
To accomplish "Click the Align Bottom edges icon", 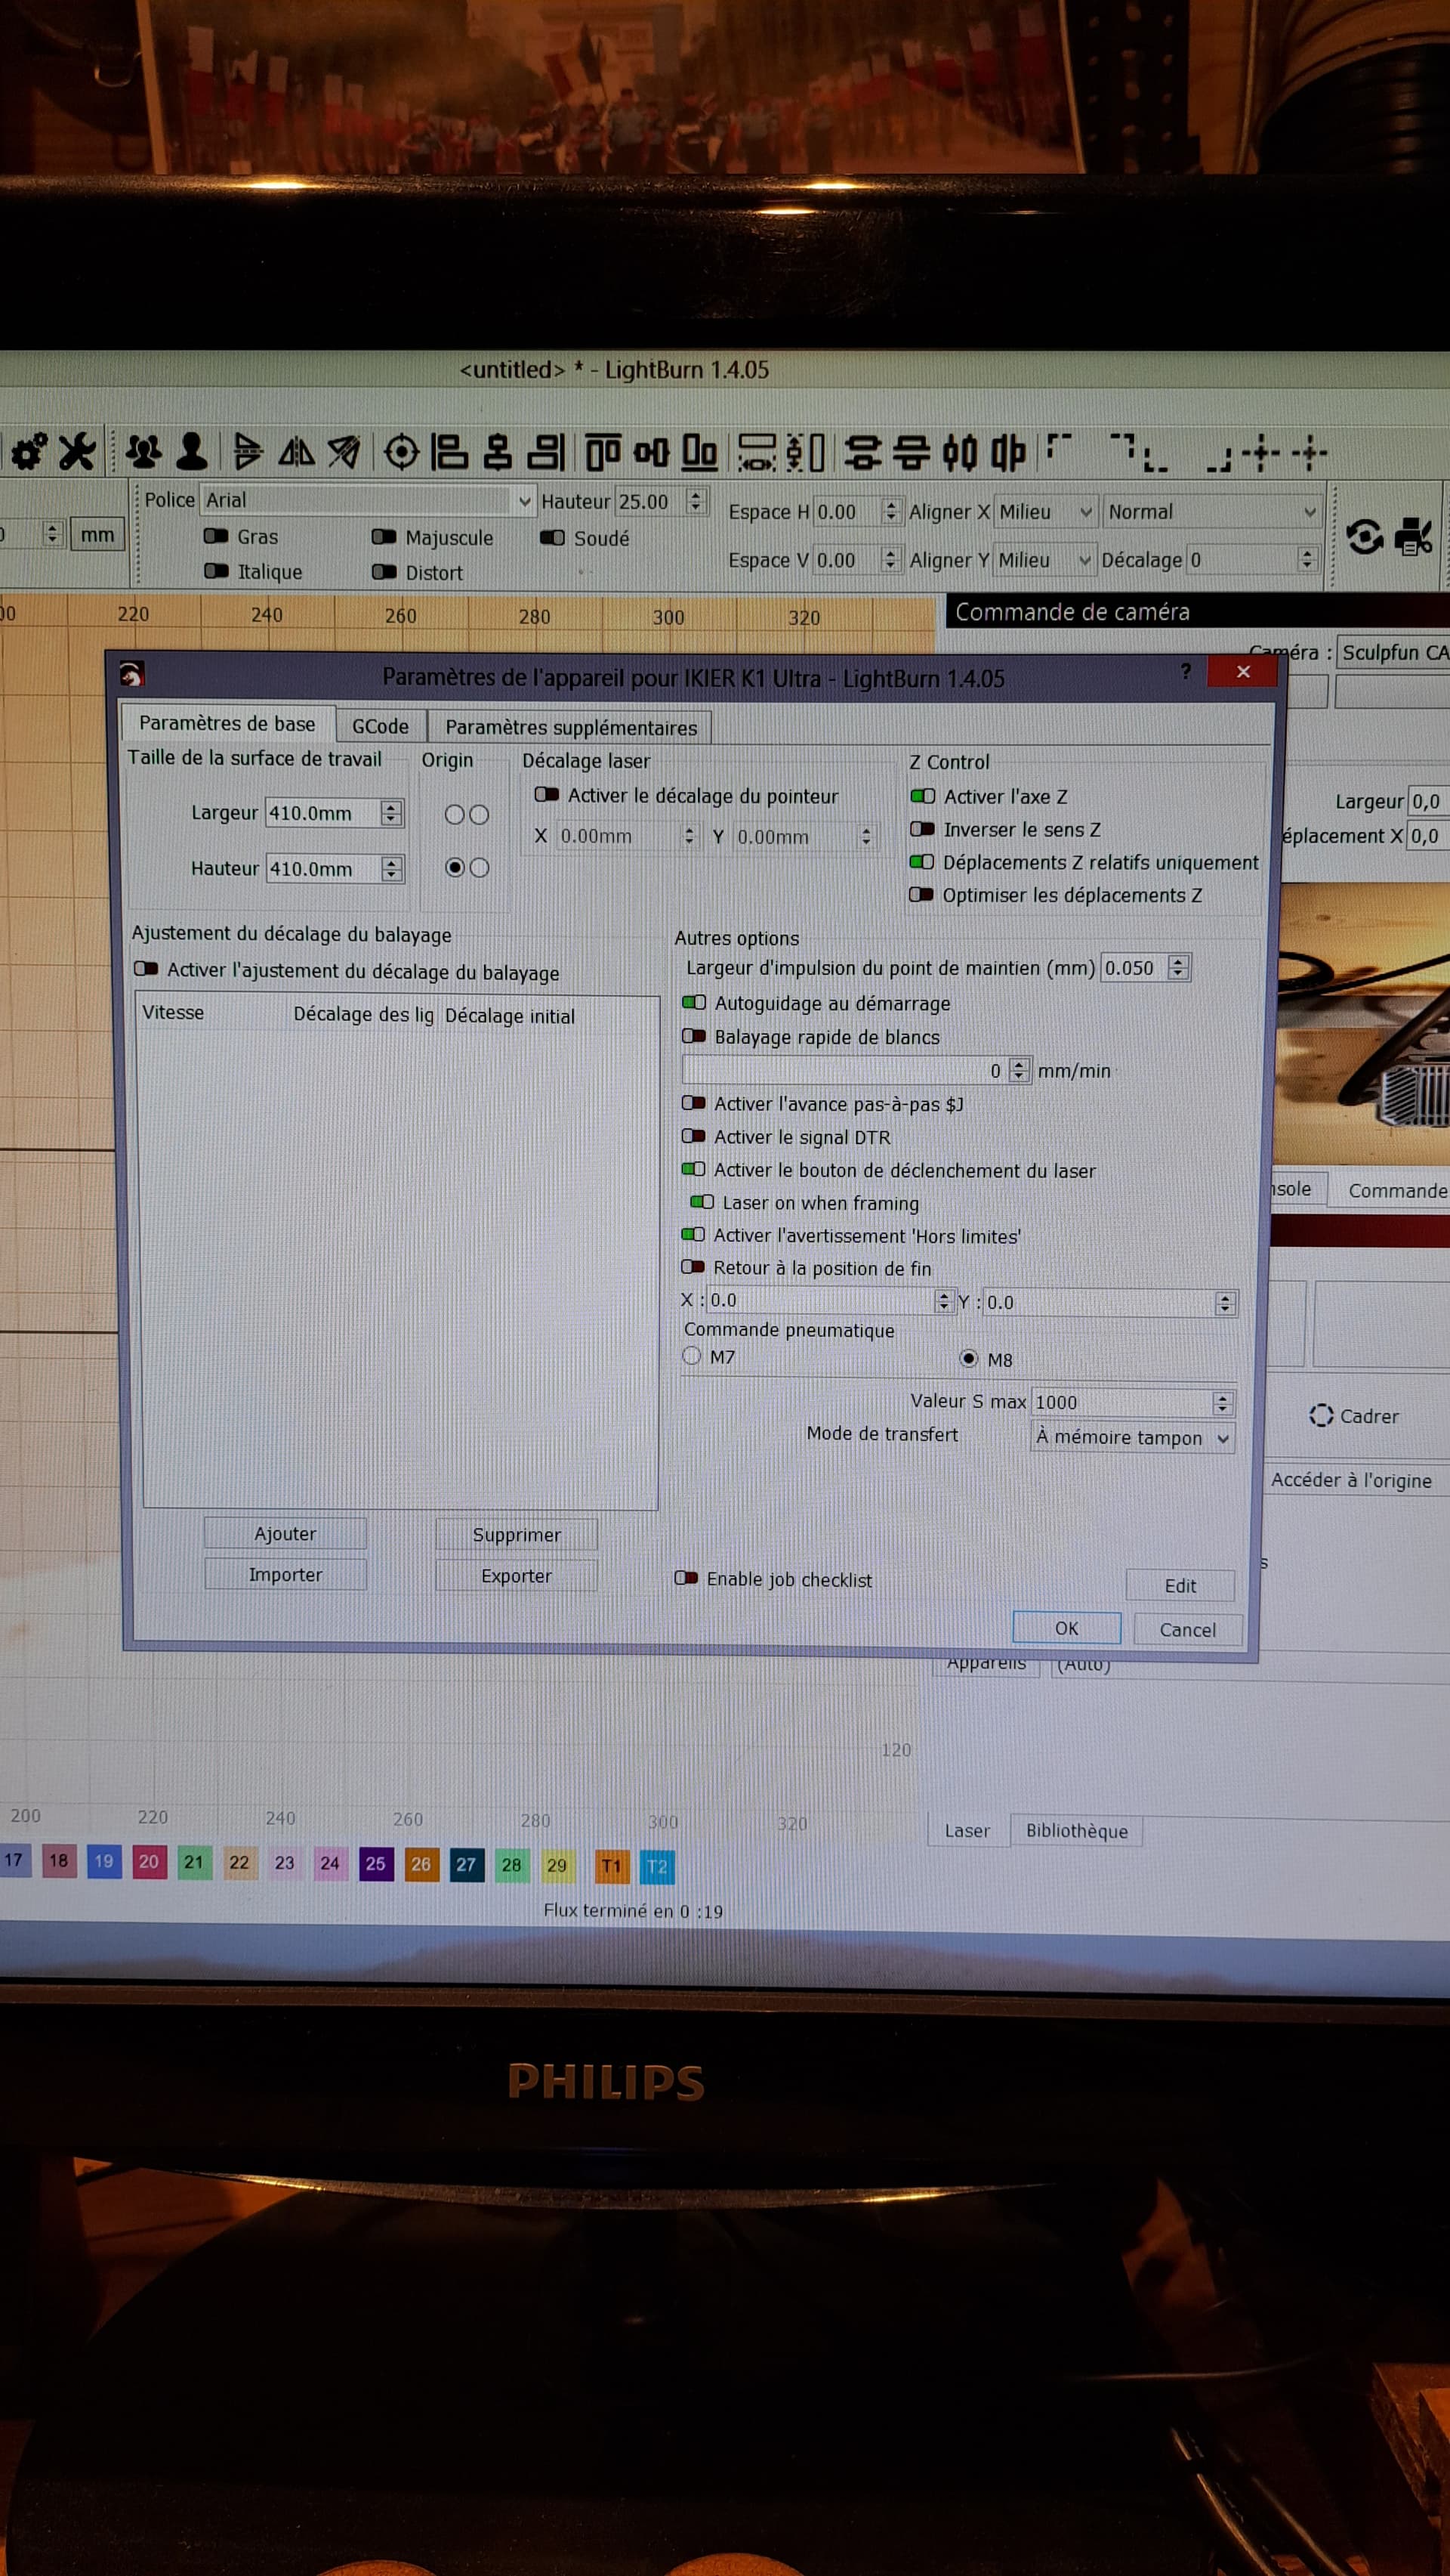I will tap(699, 452).
